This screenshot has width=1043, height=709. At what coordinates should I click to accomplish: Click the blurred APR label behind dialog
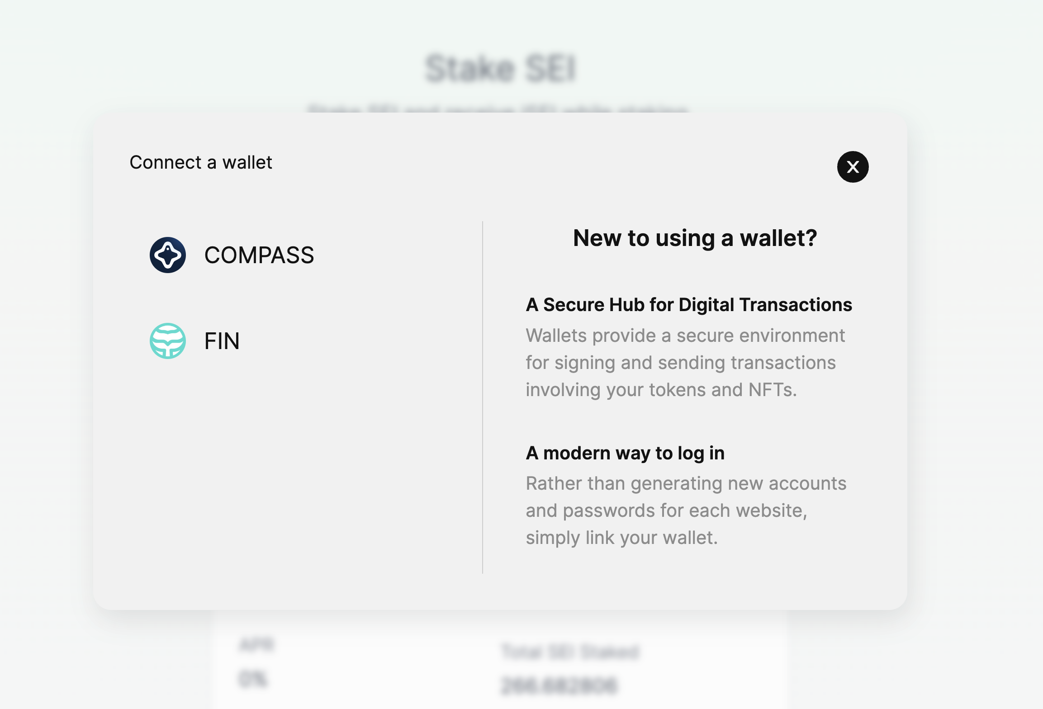pos(256,644)
